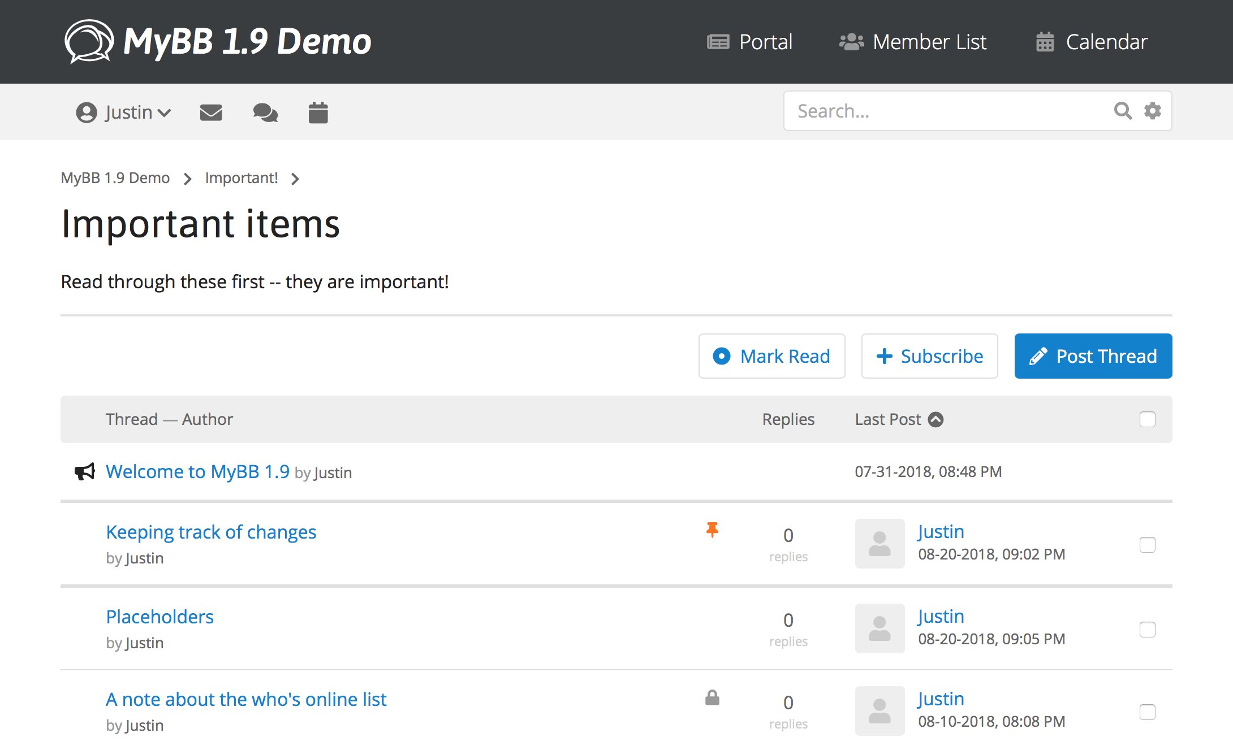1233x746 pixels.
Task: Click the search magnifier icon
Action: 1123,111
